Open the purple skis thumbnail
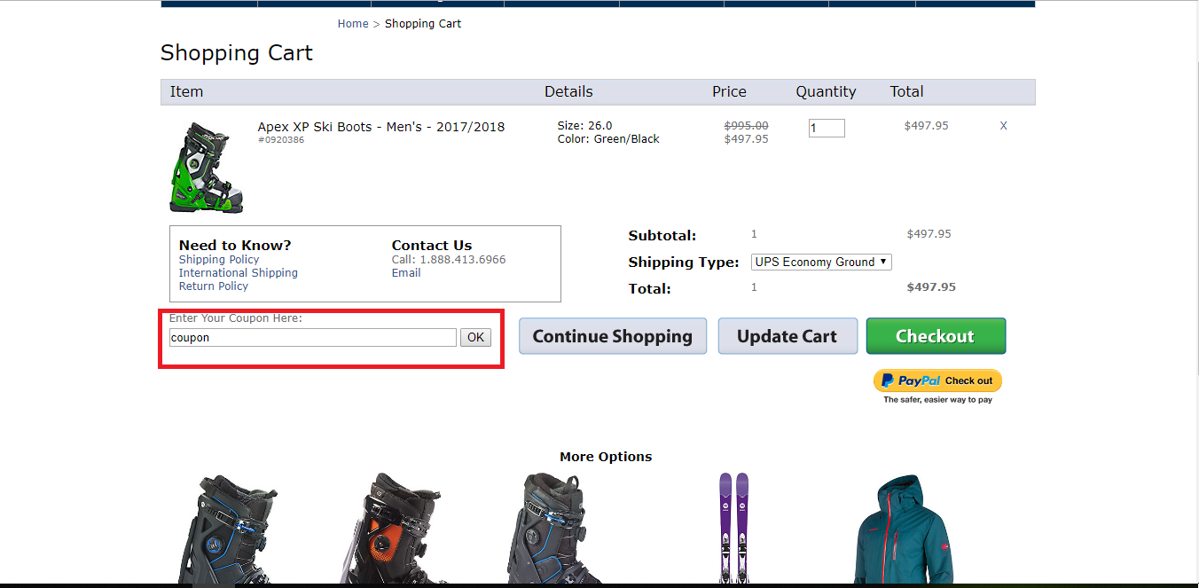The width and height of the screenshot is (1199, 588). pos(733,528)
